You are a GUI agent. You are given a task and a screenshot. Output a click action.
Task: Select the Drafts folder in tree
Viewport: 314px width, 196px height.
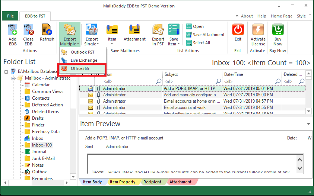click(38, 118)
